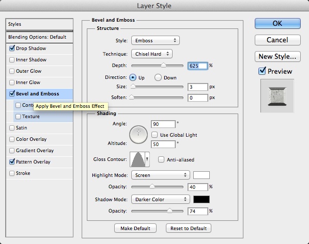Toggle the Preview checkbox
309x244 pixels.
click(262, 71)
